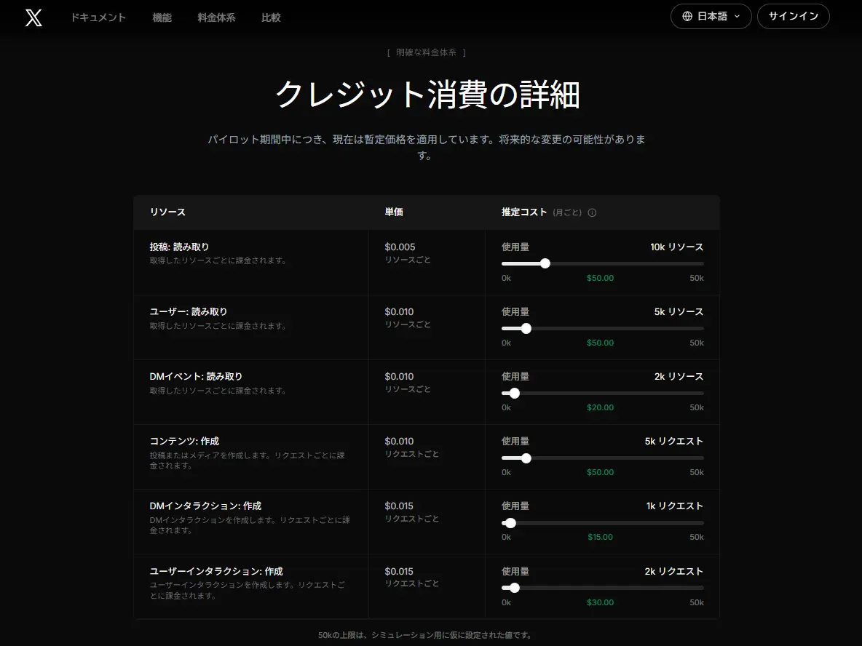Click the コンテンツ: 作成 slider handle
862x646 pixels.
click(x=526, y=458)
